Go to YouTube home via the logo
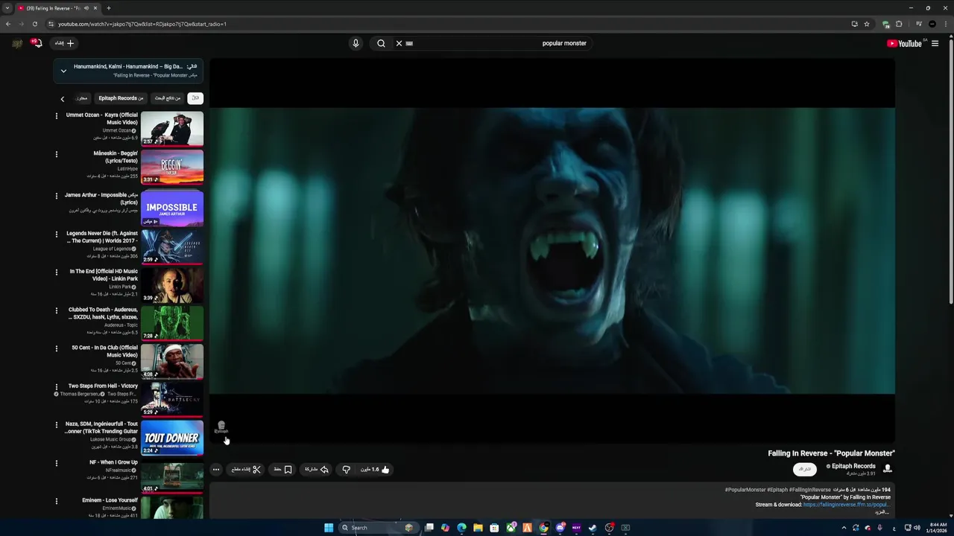The height and width of the screenshot is (536, 954). point(905,43)
